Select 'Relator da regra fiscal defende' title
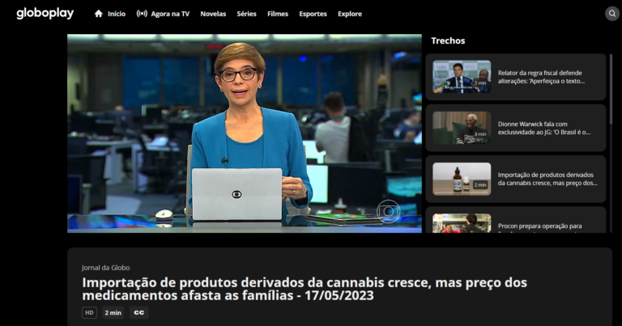Image resolution: width=622 pixels, height=326 pixels. [x=542, y=77]
